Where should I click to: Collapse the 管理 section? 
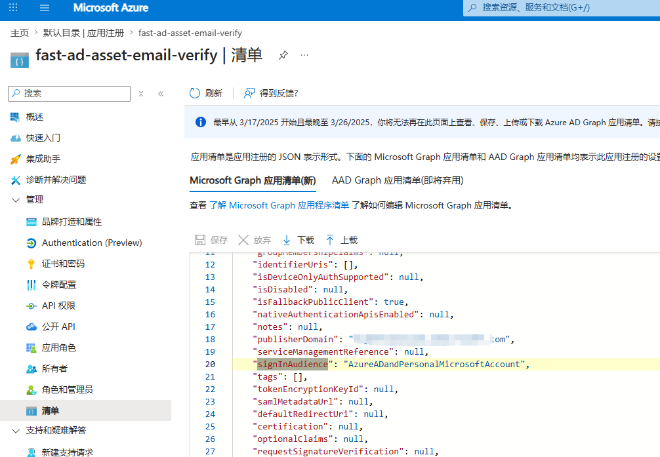[16, 199]
